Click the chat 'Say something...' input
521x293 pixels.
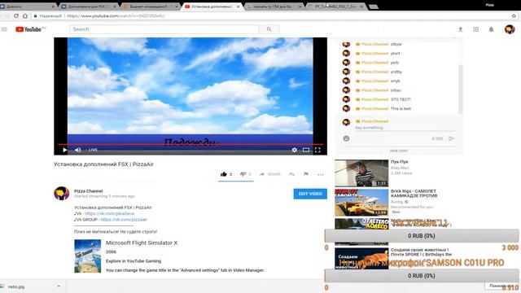(x=405, y=128)
